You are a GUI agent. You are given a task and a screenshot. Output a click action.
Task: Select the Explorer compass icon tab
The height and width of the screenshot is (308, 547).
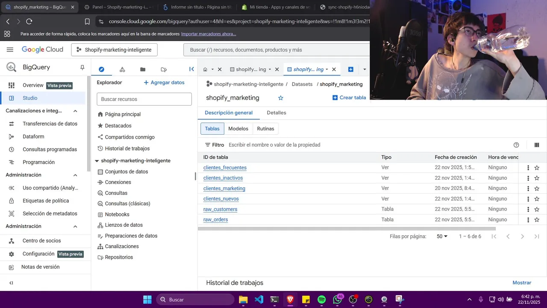click(x=101, y=69)
